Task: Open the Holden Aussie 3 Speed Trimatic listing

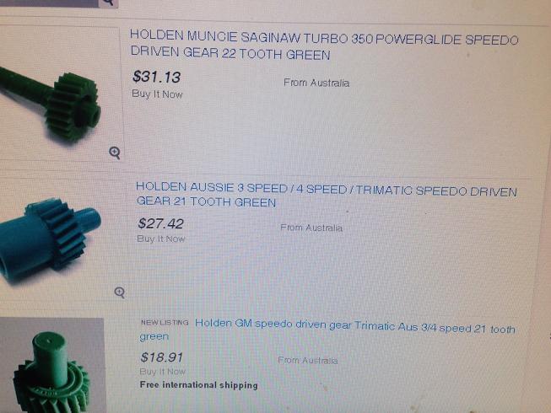Action: click(x=326, y=194)
